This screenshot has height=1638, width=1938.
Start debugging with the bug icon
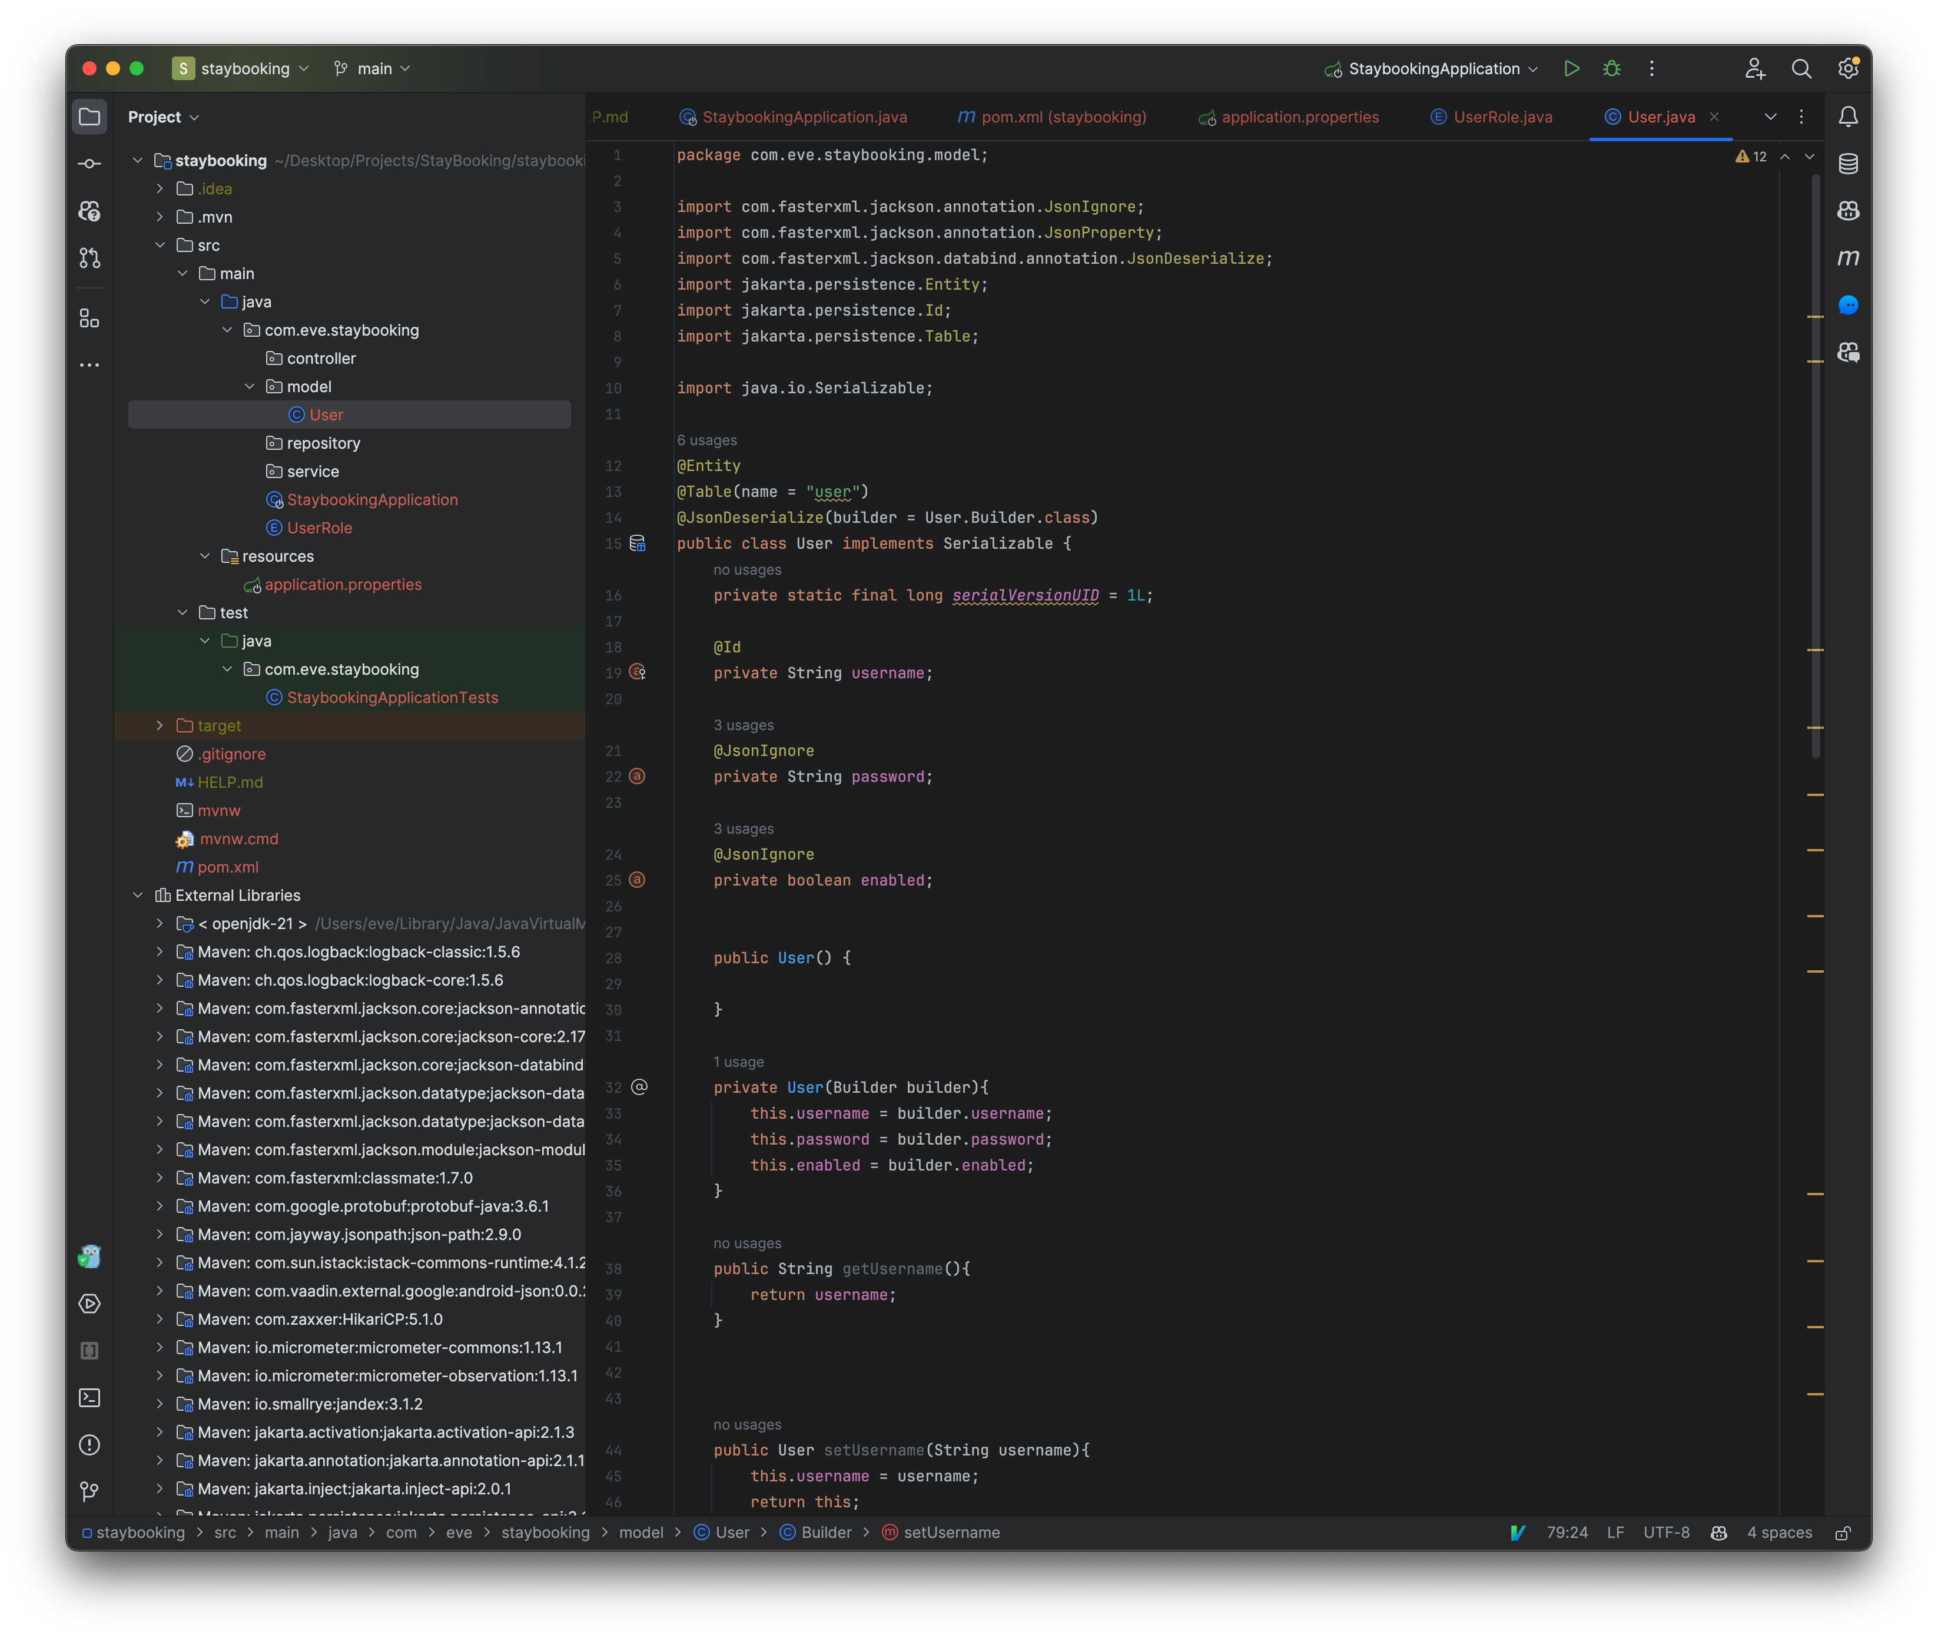(1613, 68)
